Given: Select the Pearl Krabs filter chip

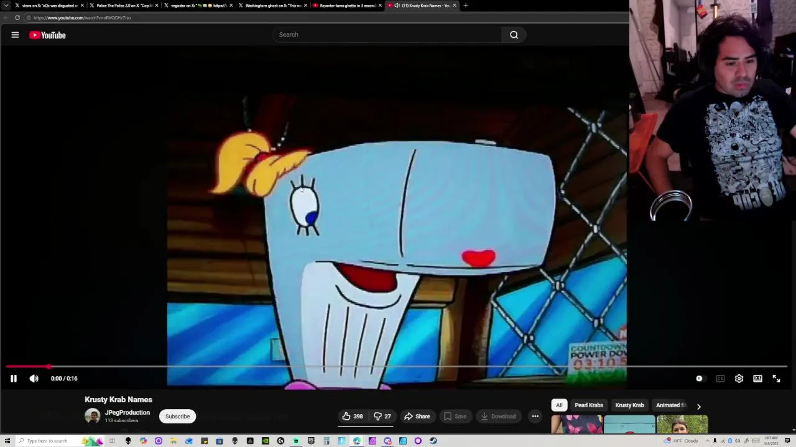Looking at the screenshot, I should 589,405.
